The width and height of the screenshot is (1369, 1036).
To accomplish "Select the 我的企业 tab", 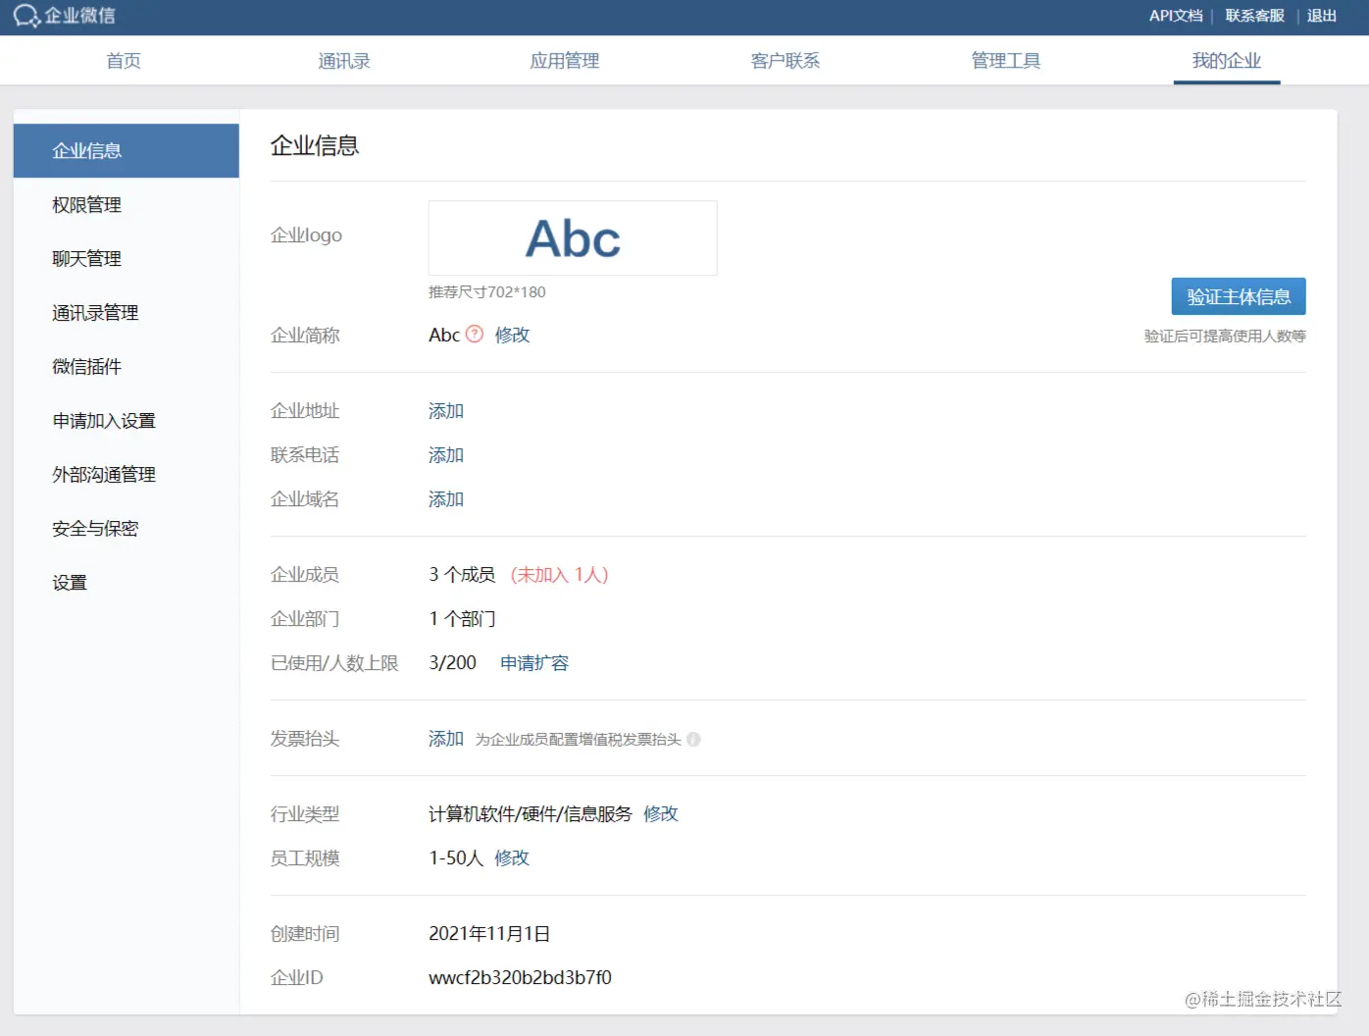I will point(1227,61).
